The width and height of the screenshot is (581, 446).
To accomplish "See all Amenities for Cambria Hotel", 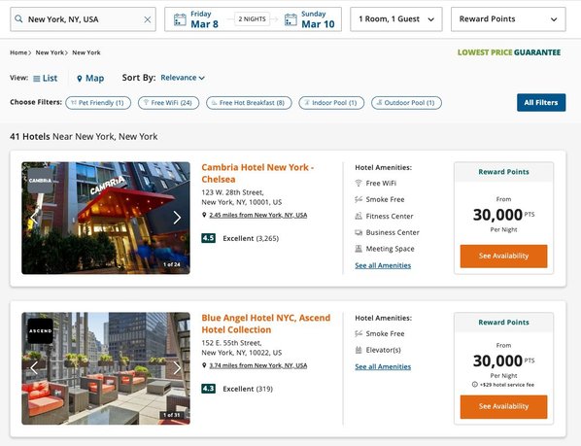I will coord(383,265).
